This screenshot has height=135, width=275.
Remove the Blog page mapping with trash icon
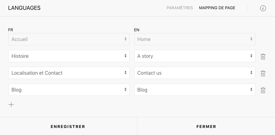pyautogui.click(x=263, y=90)
